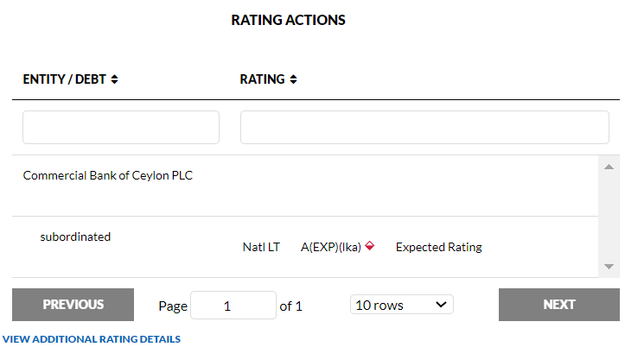Select the A(EXP)(lka) rating value
Image resolution: width=625 pixels, height=347 pixels.
pyautogui.click(x=331, y=248)
